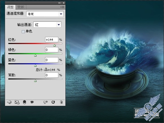This screenshot has height=123, width=164.
Task: Click the 蓝色 slider handle
Action: click(35, 66)
